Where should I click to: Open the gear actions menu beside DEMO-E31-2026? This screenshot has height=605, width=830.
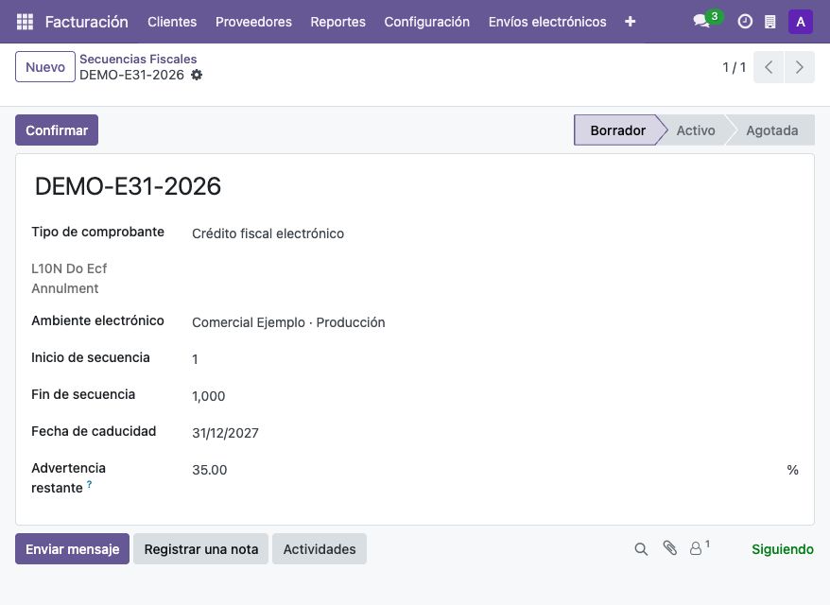(x=197, y=75)
